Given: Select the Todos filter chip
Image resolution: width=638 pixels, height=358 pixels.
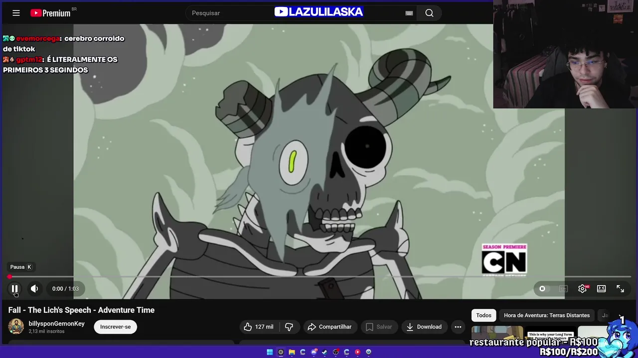Looking at the screenshot, I should coord(483,315).
